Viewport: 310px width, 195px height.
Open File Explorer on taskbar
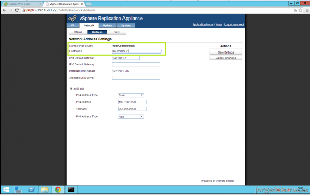(44, 190)
